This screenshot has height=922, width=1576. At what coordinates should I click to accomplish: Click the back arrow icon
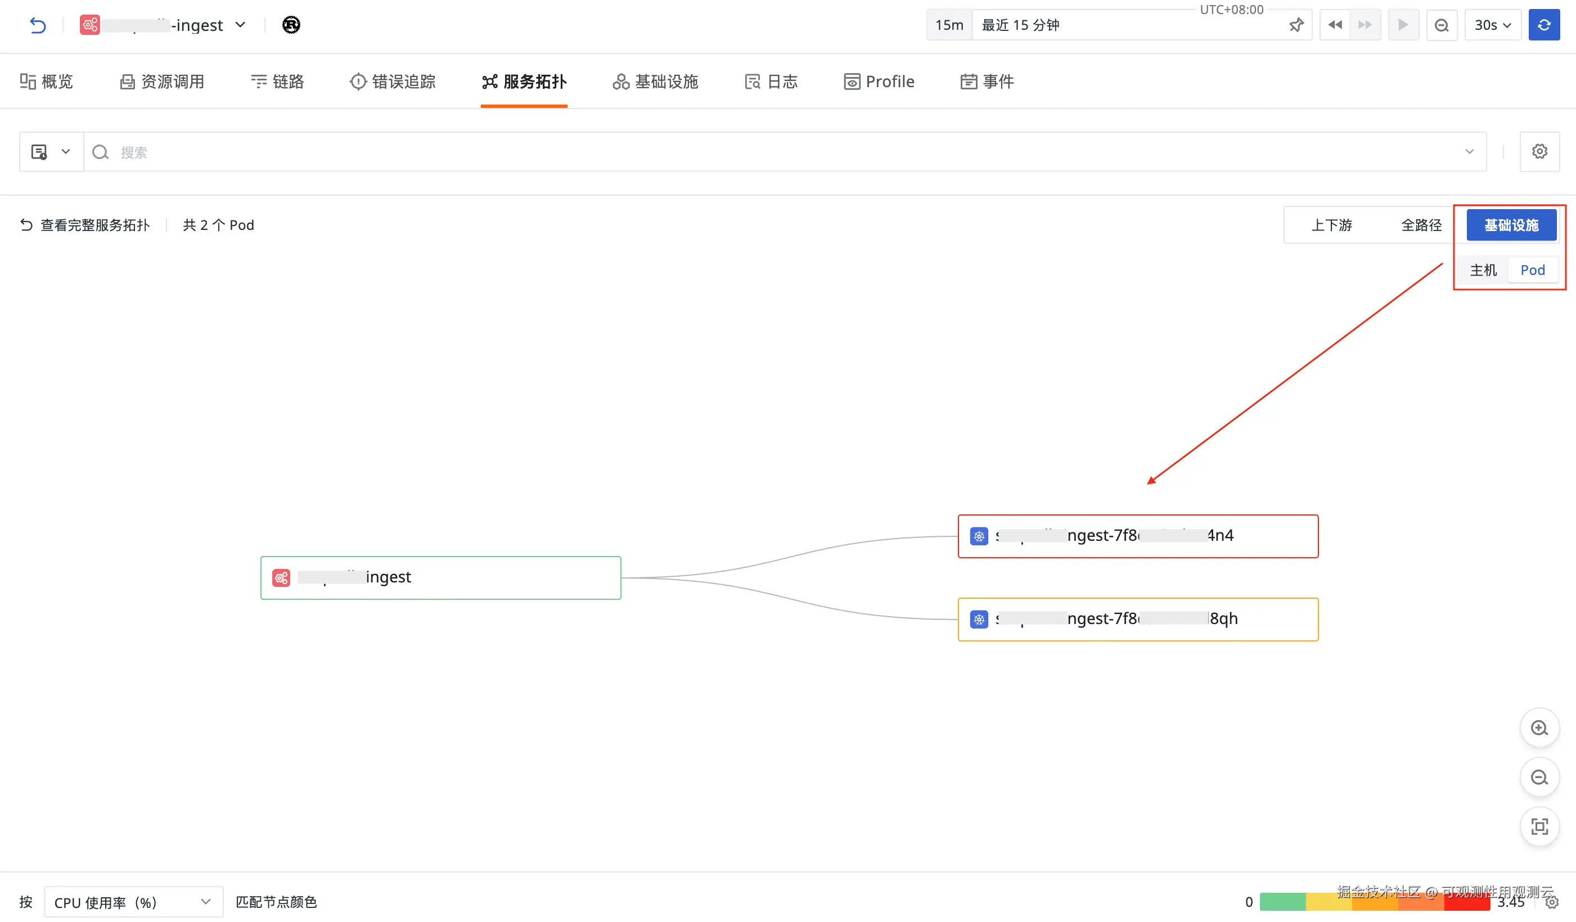38,25
